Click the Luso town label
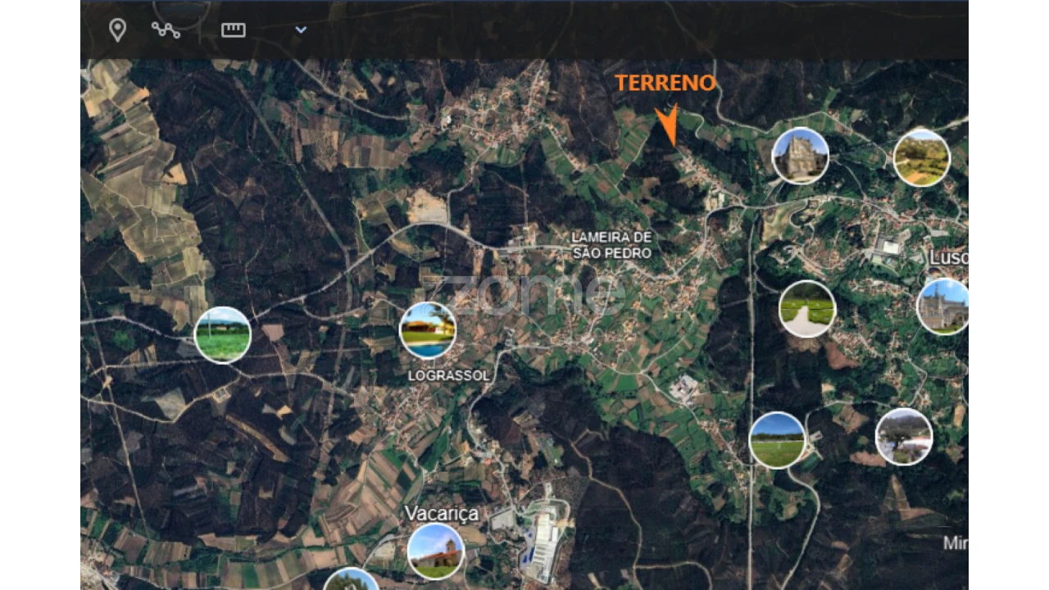This screenshot has width=1049, height=590. click(948, 258)
